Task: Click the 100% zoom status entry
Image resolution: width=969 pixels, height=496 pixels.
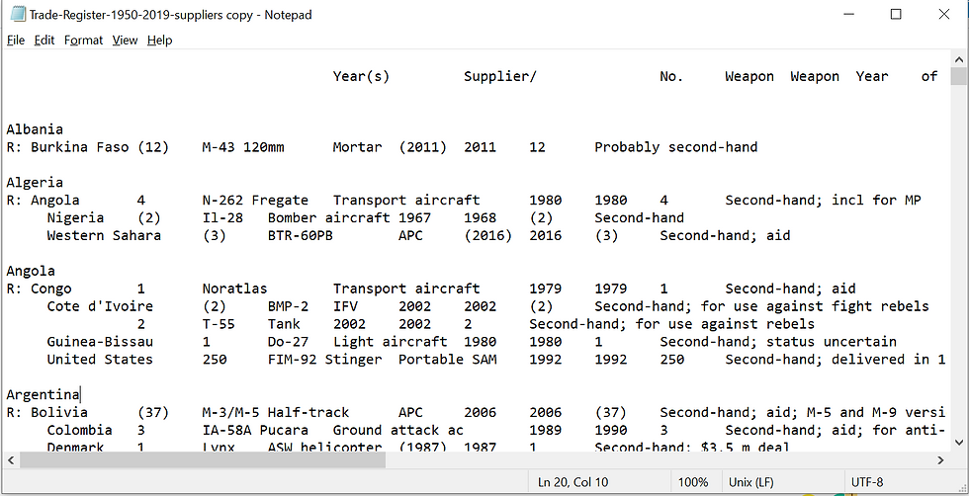Action: [x=692, y=482]
